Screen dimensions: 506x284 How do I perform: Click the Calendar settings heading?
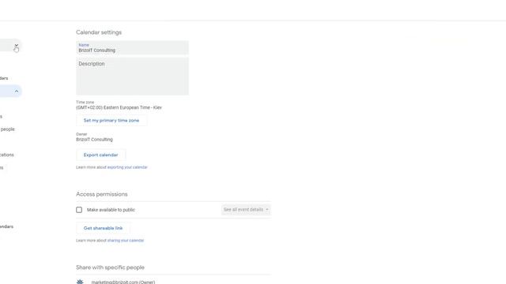(x=99, y=32)
